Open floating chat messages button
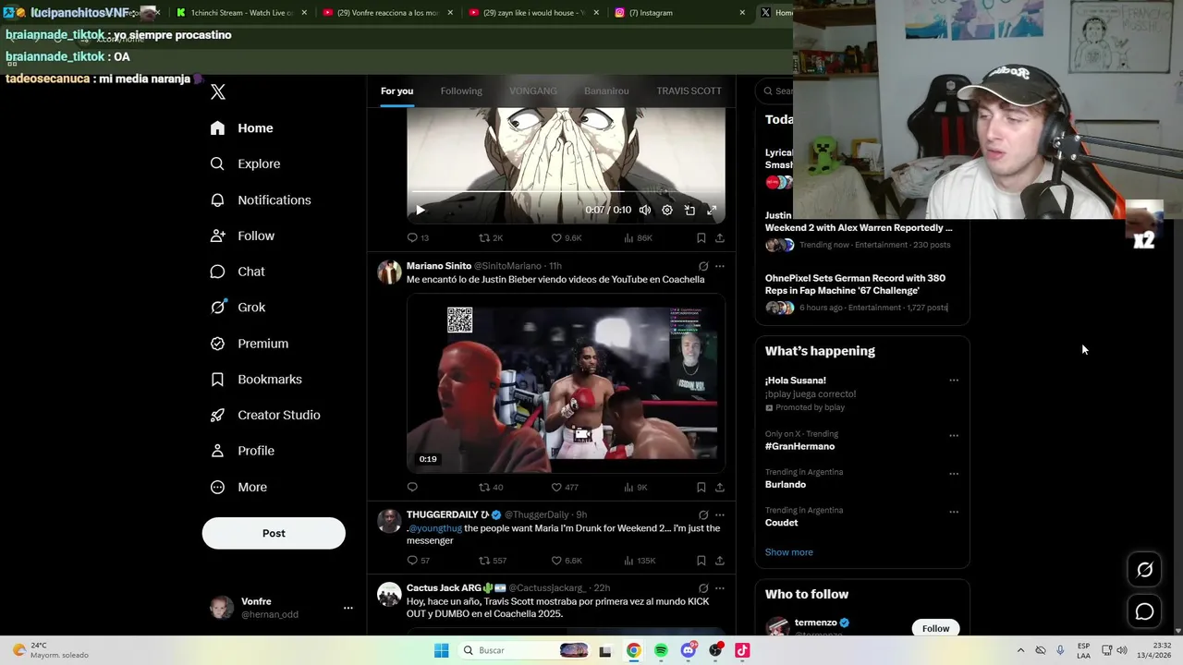The height and width of the screenshot is (665, 1183). (1144, 611)
